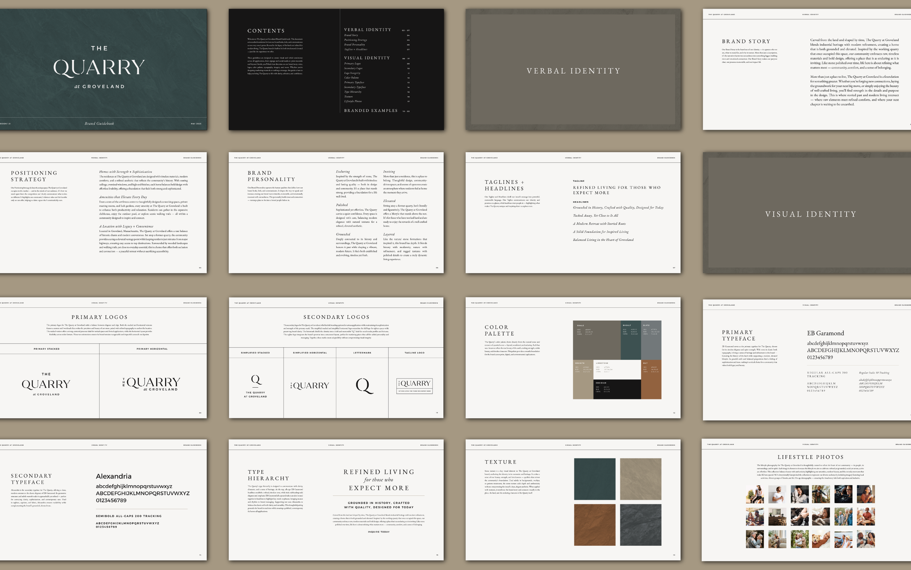Click headline "A Modern Retreat with Storied Roots"

click(599, 224)
